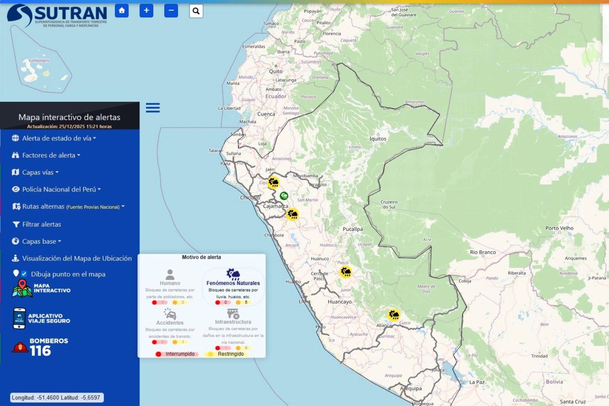Click the home map button
This screenshot has width=609, height=406.
[x=122, y=11]
